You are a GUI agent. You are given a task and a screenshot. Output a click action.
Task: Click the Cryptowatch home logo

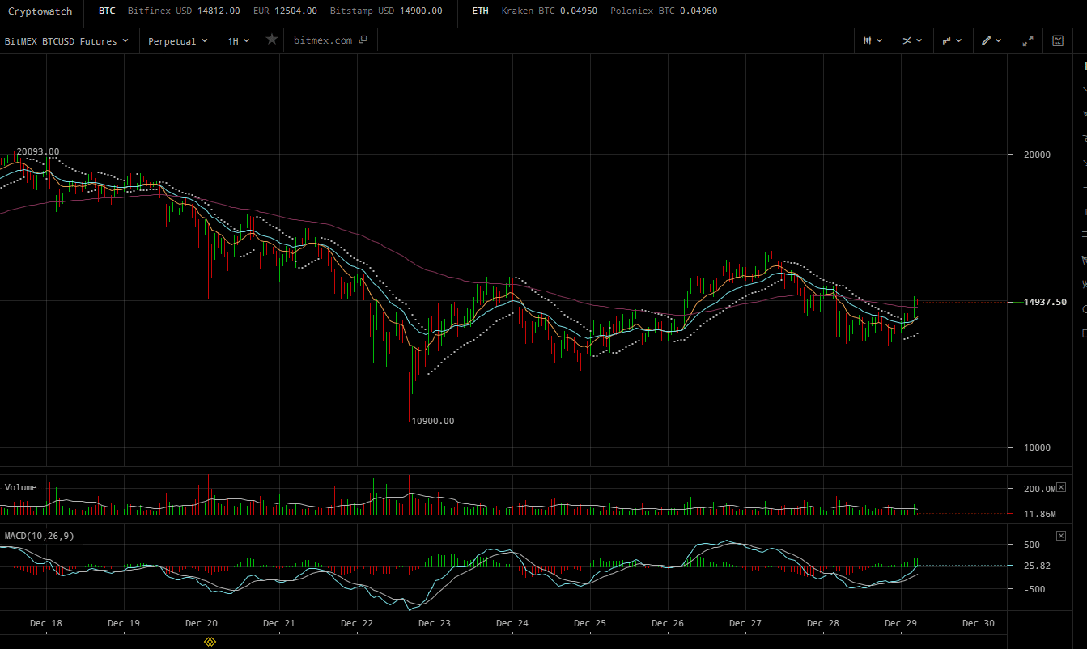click(40, 11)
